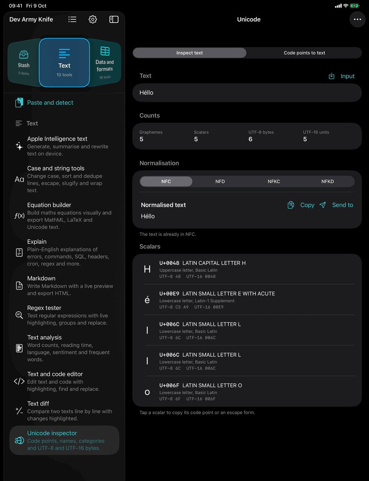This screenshot has width=369, height=481.
Task: Open Paste and detect link
Action: pyautogui.click(x=50, y=102)
